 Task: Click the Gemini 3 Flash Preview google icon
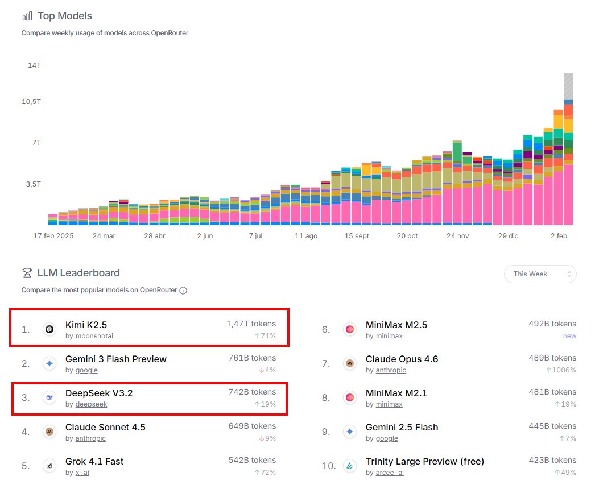[49, 363]
